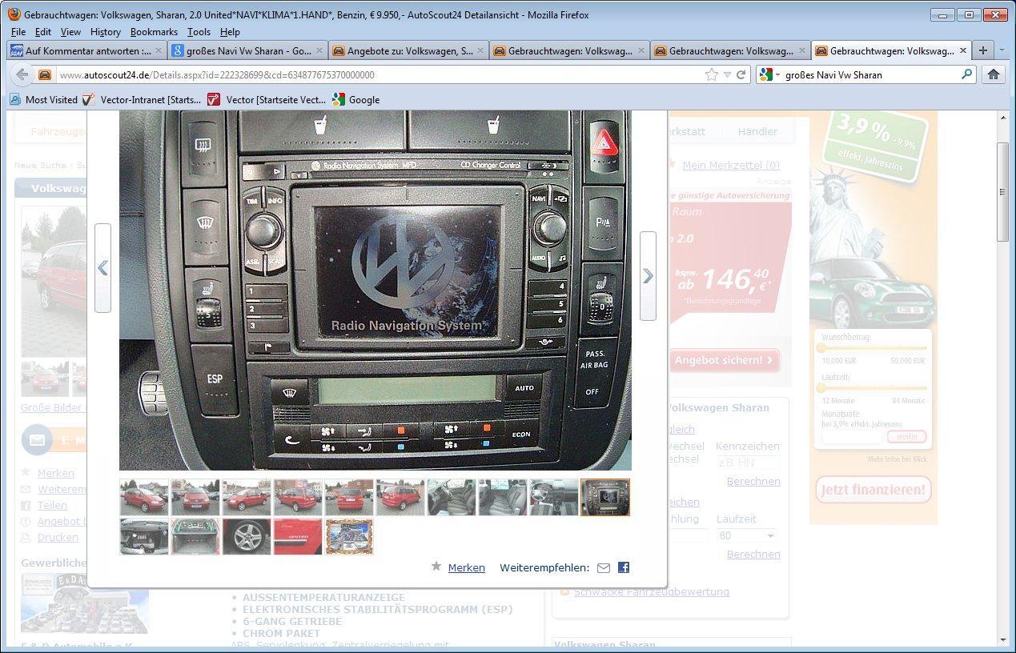Adjust the Laufzeit slider handle
1016x653 pixels.
click(x=821, y=387)
